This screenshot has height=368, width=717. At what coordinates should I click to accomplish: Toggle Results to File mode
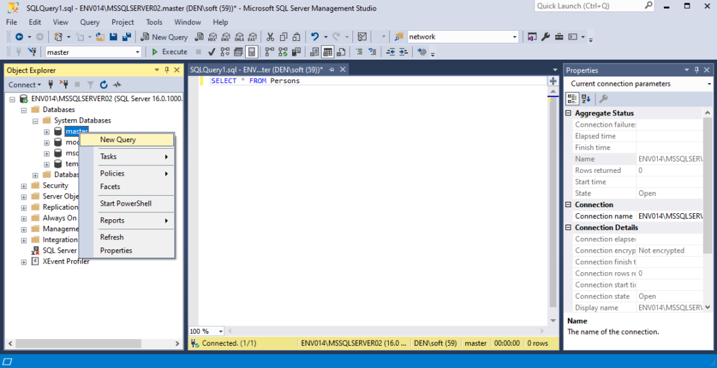coord(340,52)
